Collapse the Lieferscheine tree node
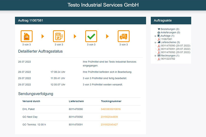The image size is (206, 137). click(155, 42)
